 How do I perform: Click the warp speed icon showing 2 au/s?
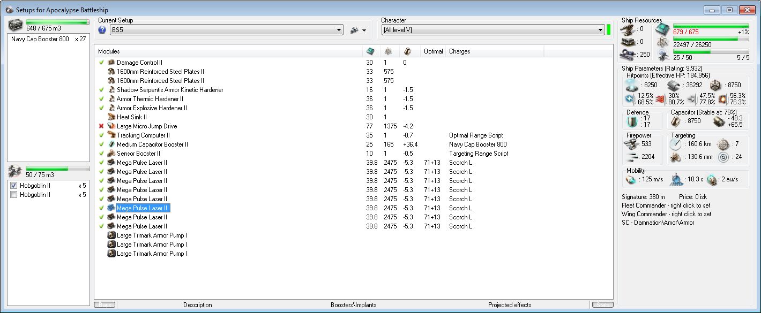712,179
